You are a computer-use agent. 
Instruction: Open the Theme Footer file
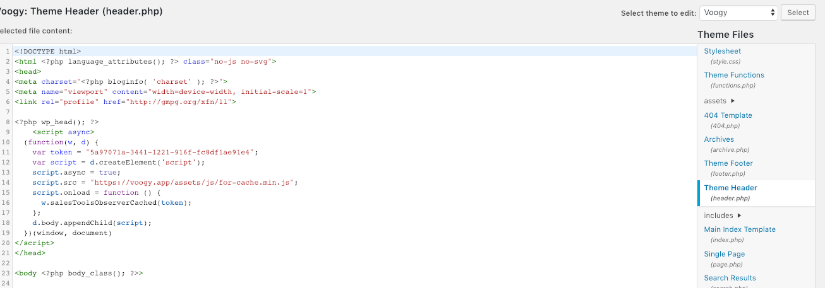pyautogui.click(x=728, y=163)
